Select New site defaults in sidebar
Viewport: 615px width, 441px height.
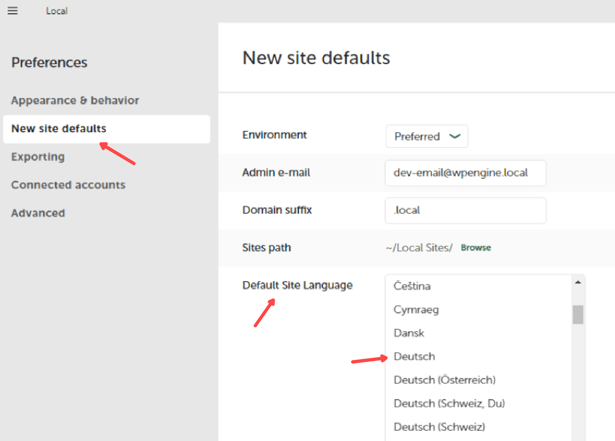[x=59, y=129]
